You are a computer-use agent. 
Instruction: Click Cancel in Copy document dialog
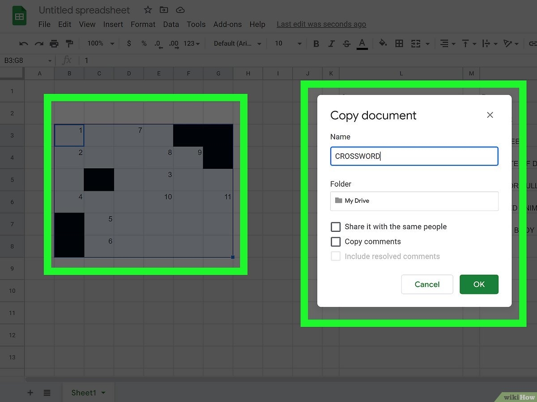[427, 285]
